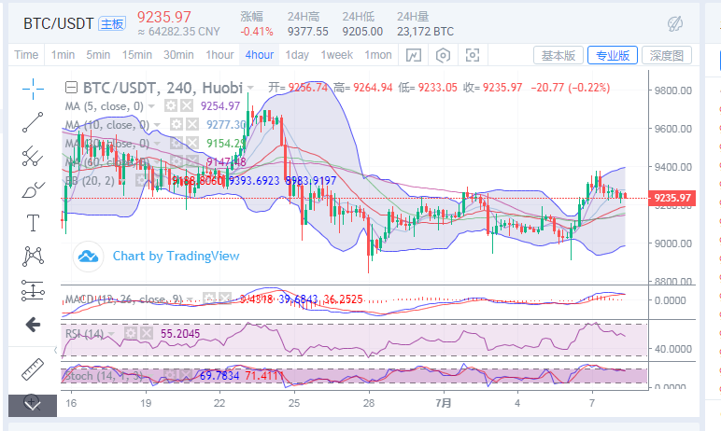Collapse the BTC/USDT indicator legend
The width and height of the screenshot is (721, 431).
tap(71, 88)
